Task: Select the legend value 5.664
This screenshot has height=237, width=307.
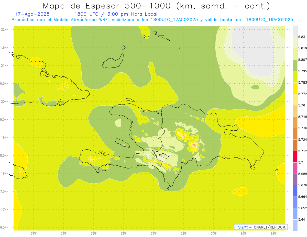Action: [x=303, y=197]
